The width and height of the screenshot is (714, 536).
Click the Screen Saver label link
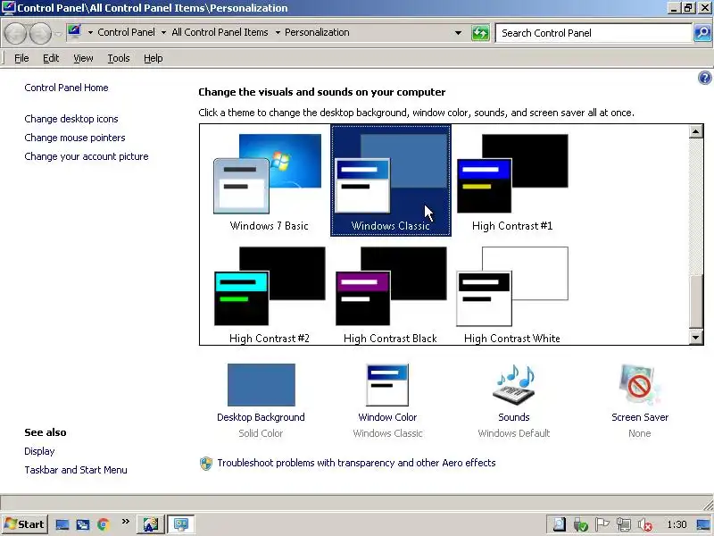pos(640,417)
